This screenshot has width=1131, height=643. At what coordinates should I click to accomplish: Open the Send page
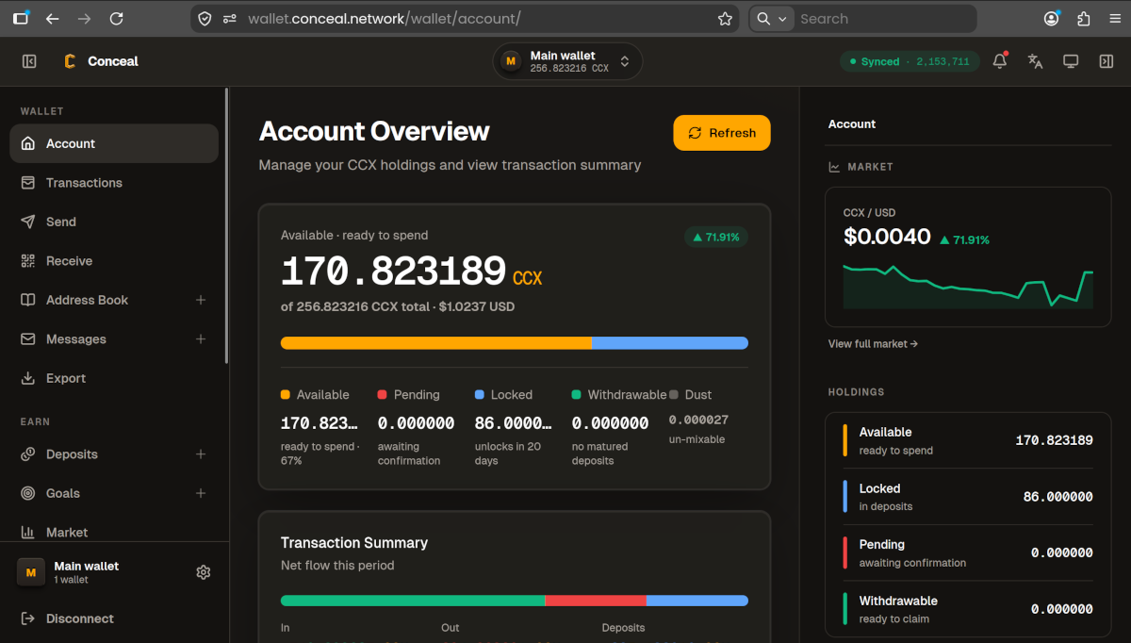[x=114, y=222]
